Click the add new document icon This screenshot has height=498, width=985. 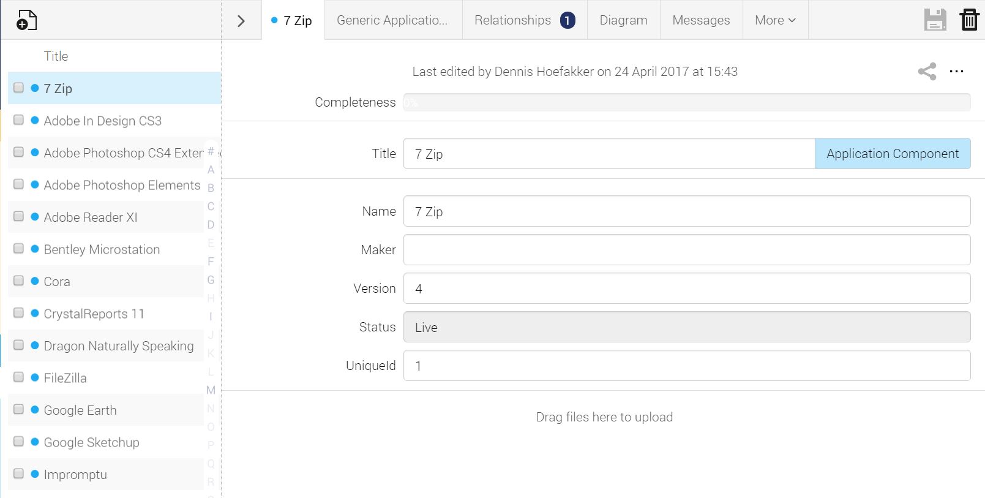coord(26,20)
